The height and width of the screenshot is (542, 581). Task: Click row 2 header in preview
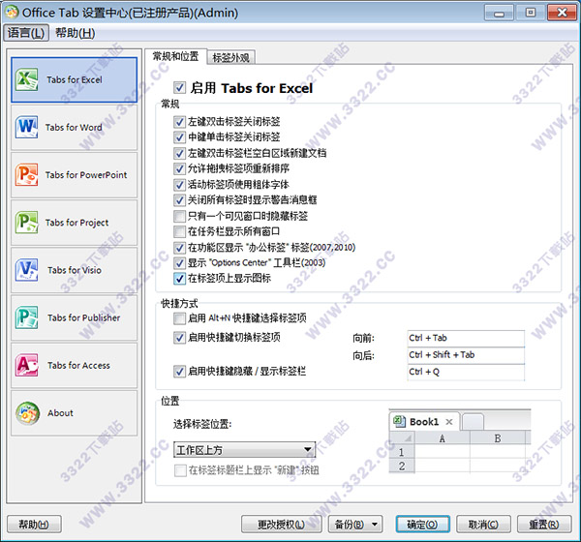401,466
